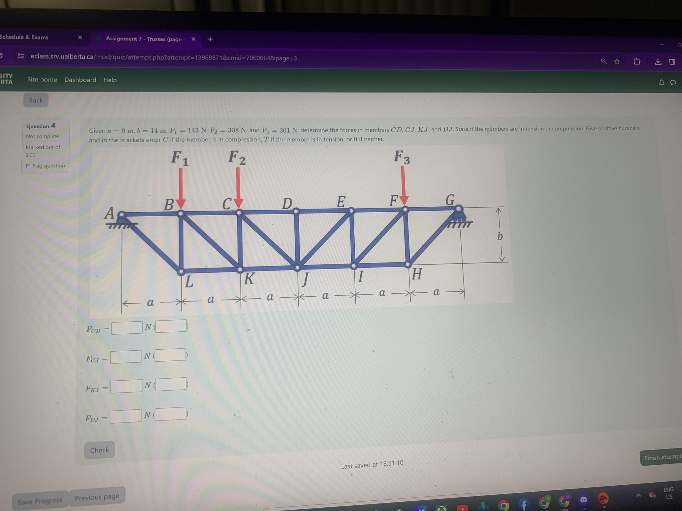
Task: Open the browser Extensions puzzle icon
Action: tap(637, 62)
